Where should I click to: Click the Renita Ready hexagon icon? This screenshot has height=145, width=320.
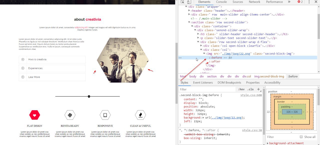point(70,115)
